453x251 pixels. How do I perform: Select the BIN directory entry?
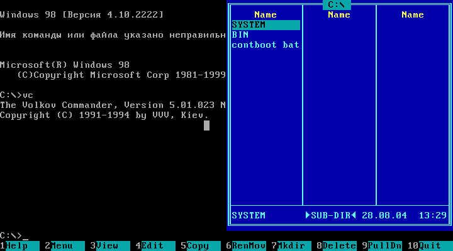tap(240, 35)
